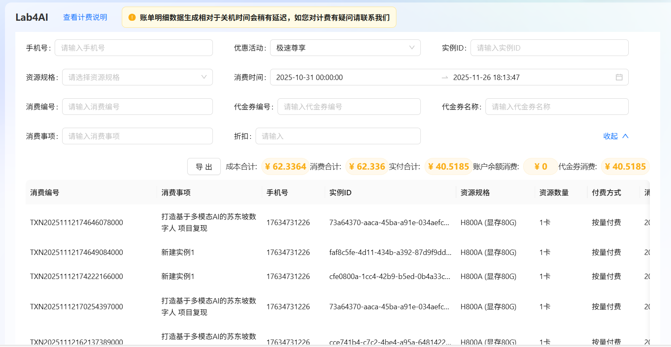Edit the start date 2025-10-31 00:00:00
Image resolution: width=671 pixels, height=347 pixels.
coord(309,78)
